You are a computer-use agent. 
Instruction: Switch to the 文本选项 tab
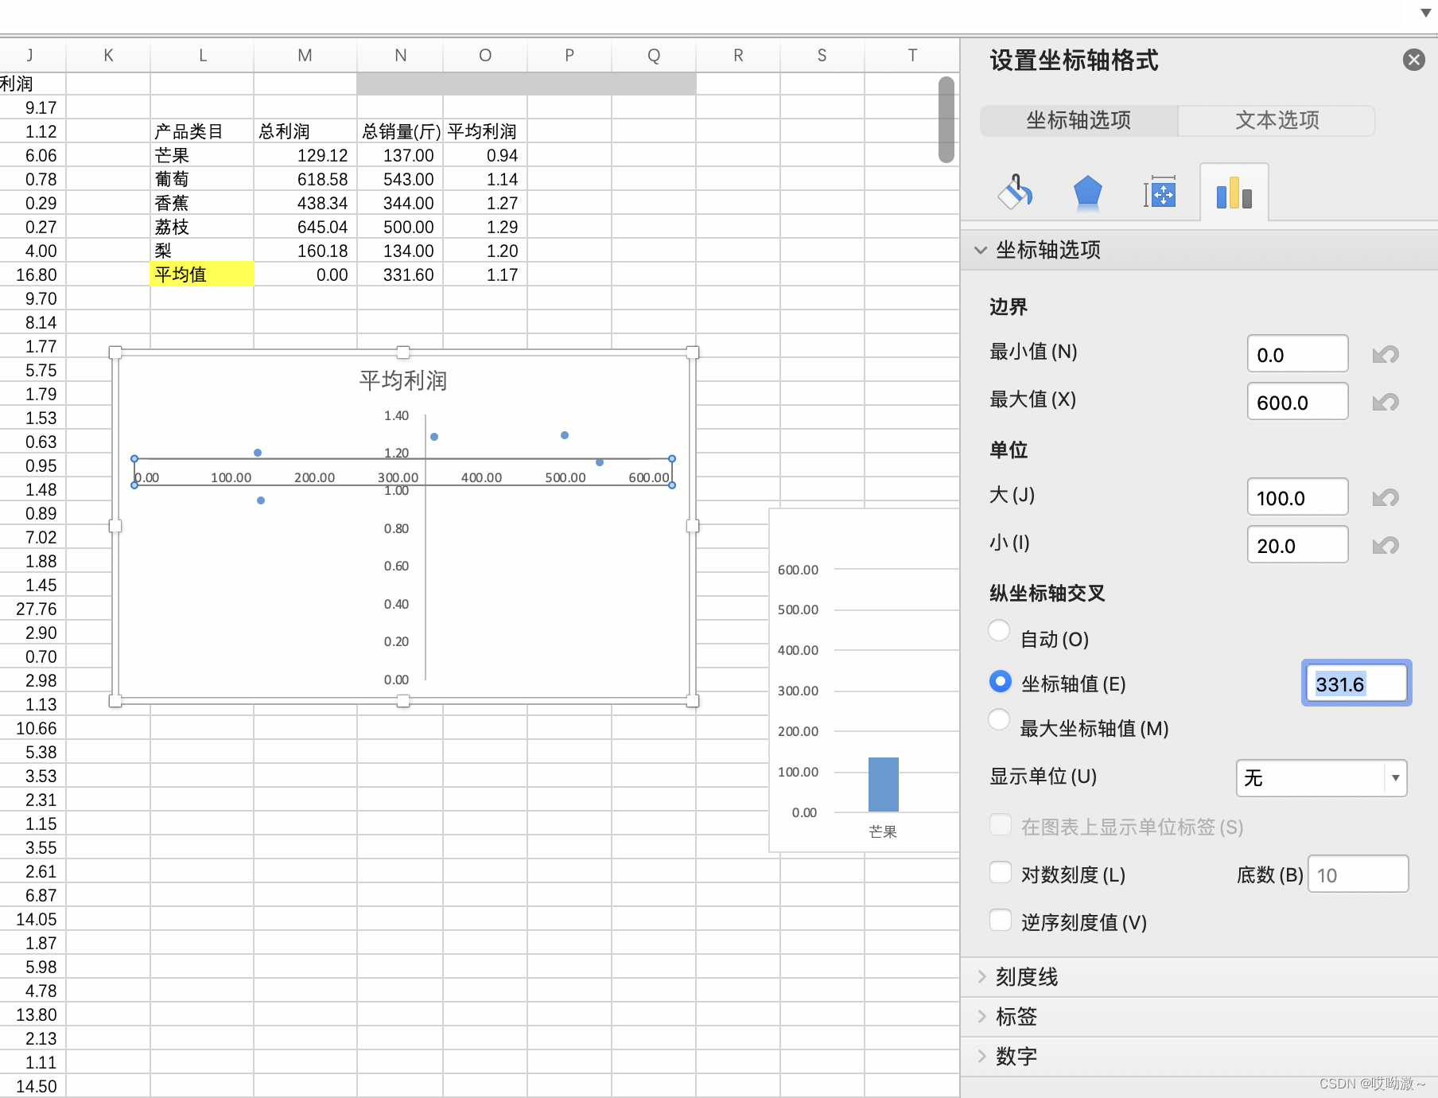pos(1277,120)
